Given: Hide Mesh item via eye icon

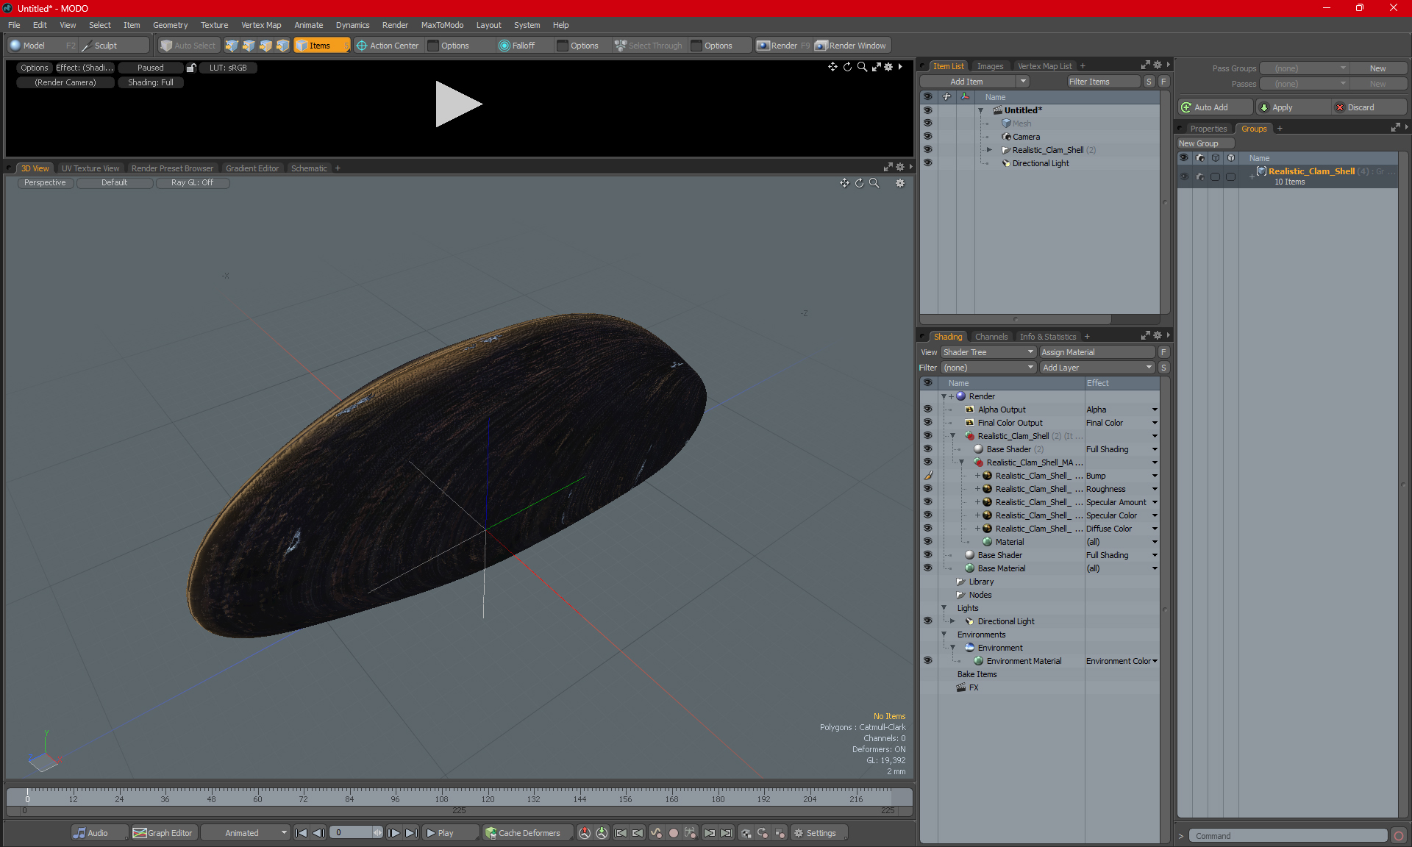Looking at the screenshot, I should coord(927,123).
